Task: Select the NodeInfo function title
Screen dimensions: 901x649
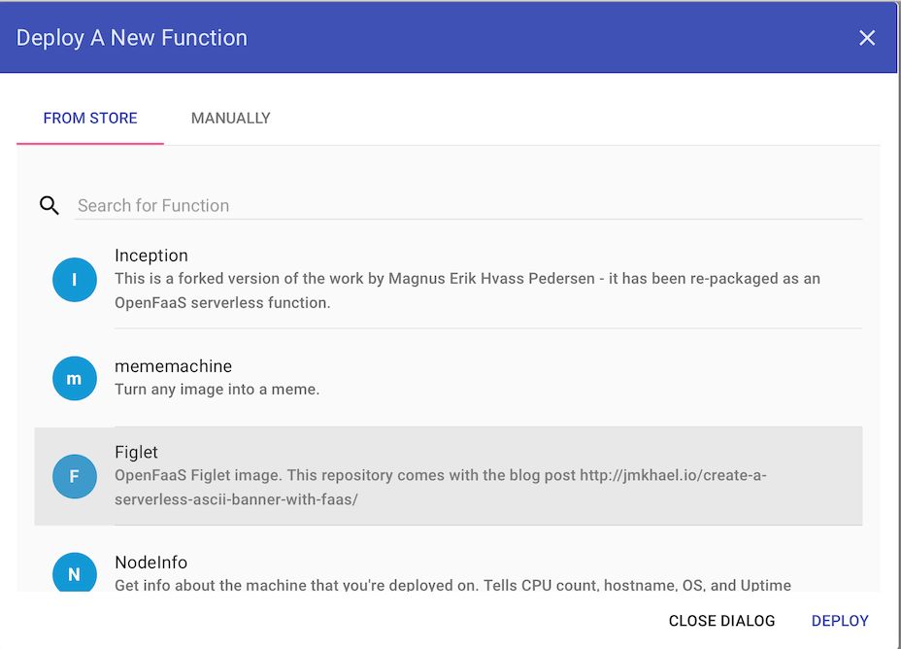Action: click(x=151, y=563)
